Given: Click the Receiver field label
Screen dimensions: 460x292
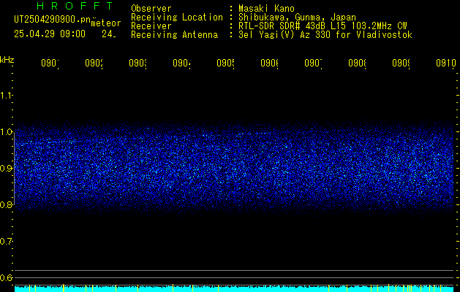Looking at the screenshot, I should (151, 26).
